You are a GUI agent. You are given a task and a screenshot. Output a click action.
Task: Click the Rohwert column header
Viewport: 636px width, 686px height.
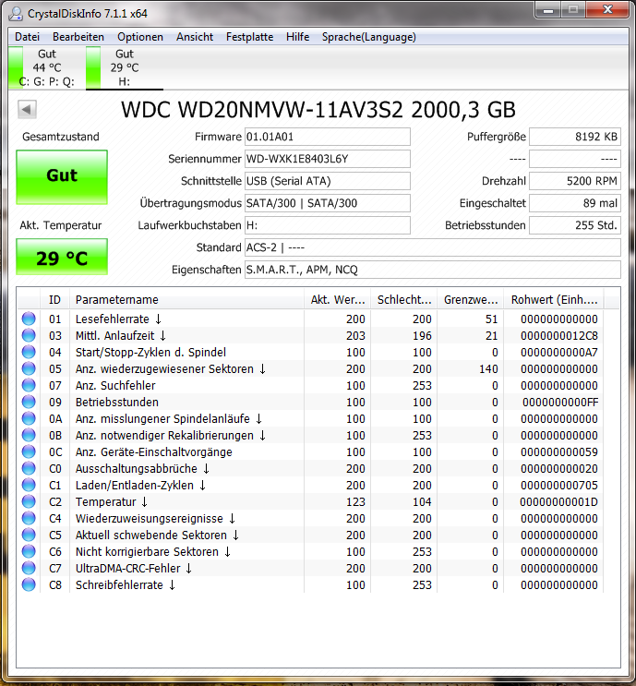click(553, 300)
